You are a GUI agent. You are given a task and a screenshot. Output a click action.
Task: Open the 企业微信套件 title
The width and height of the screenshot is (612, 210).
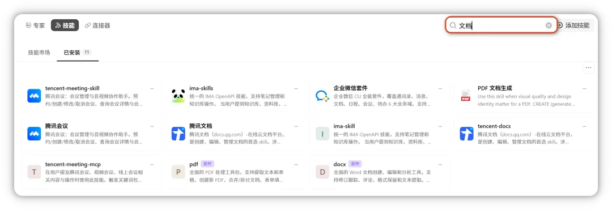pos(351,88)
